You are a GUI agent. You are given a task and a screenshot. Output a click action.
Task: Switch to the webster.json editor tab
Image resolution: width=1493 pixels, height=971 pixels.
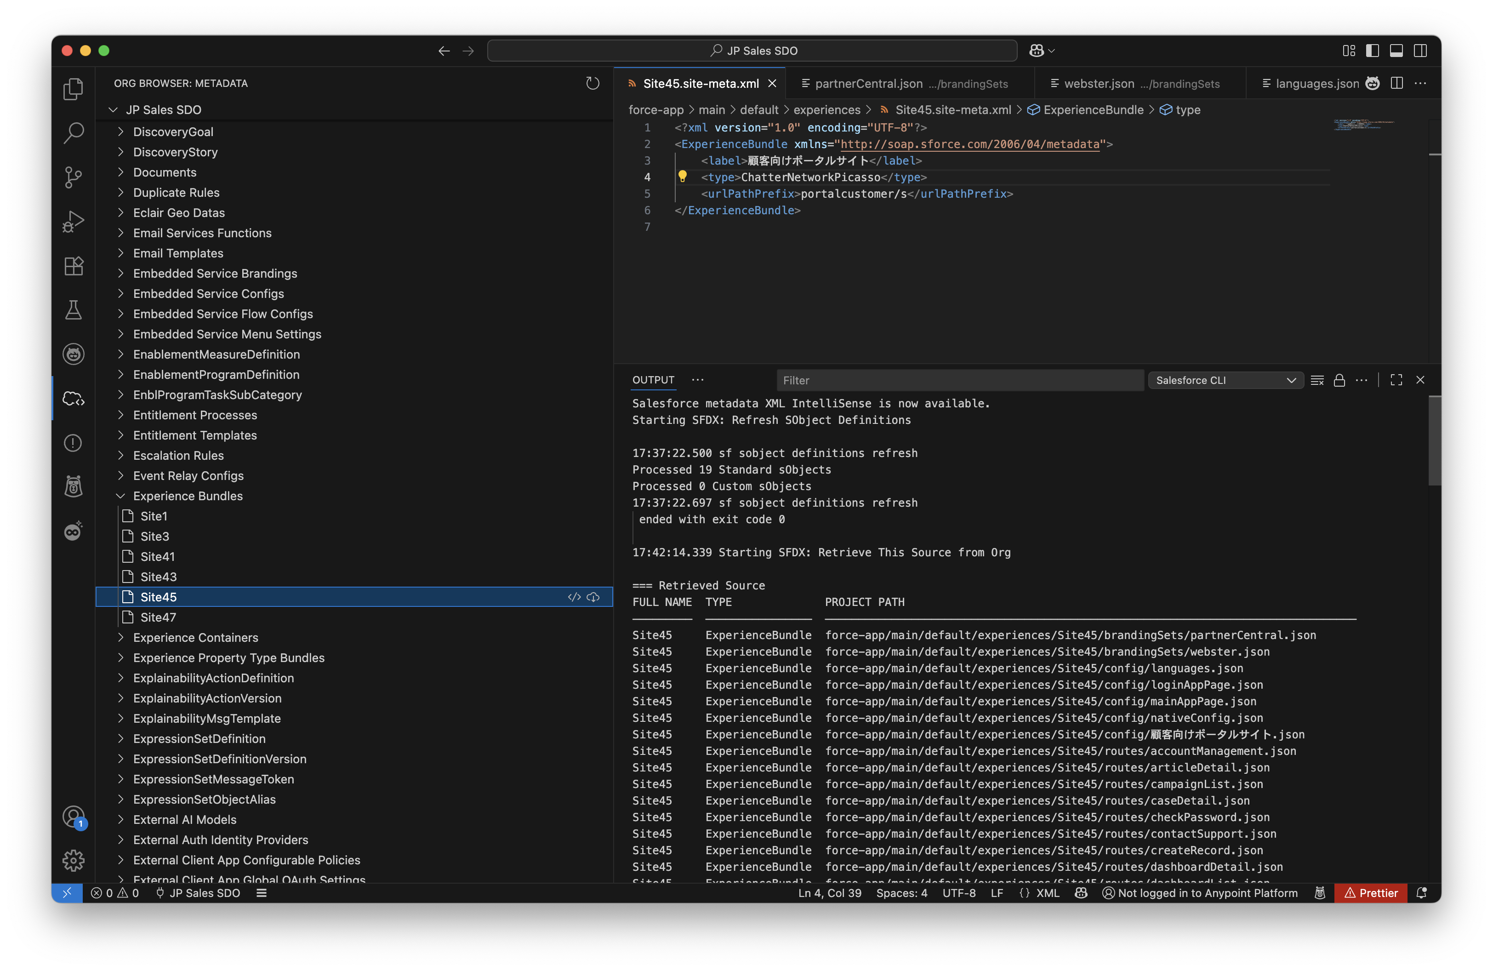pos(1099,83)
